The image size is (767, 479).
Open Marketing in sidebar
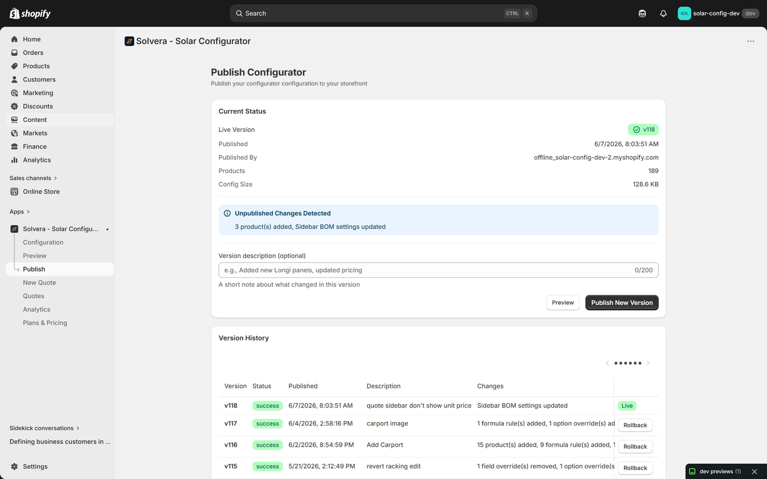pos(60,93)
